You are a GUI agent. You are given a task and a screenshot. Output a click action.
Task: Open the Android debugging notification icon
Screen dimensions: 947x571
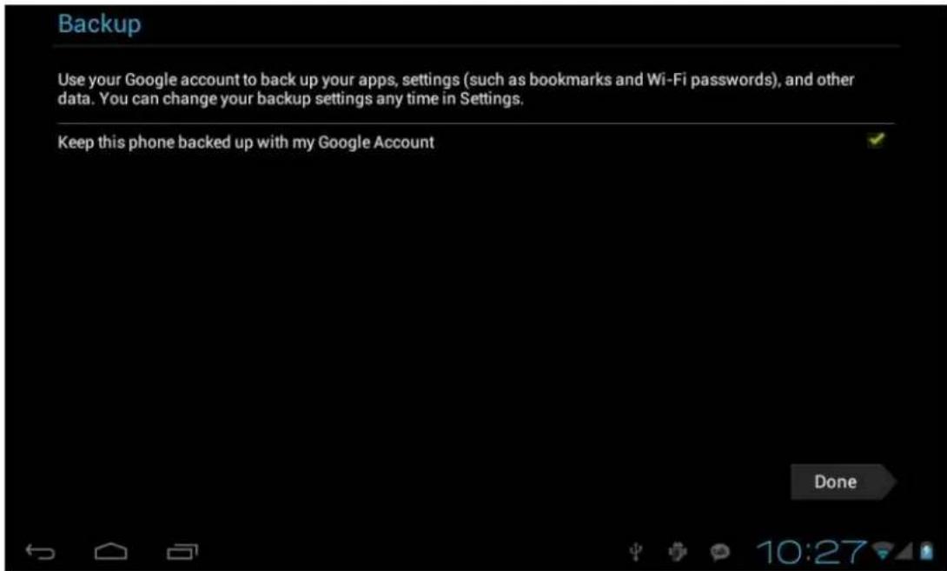click(x=678, y=552)
